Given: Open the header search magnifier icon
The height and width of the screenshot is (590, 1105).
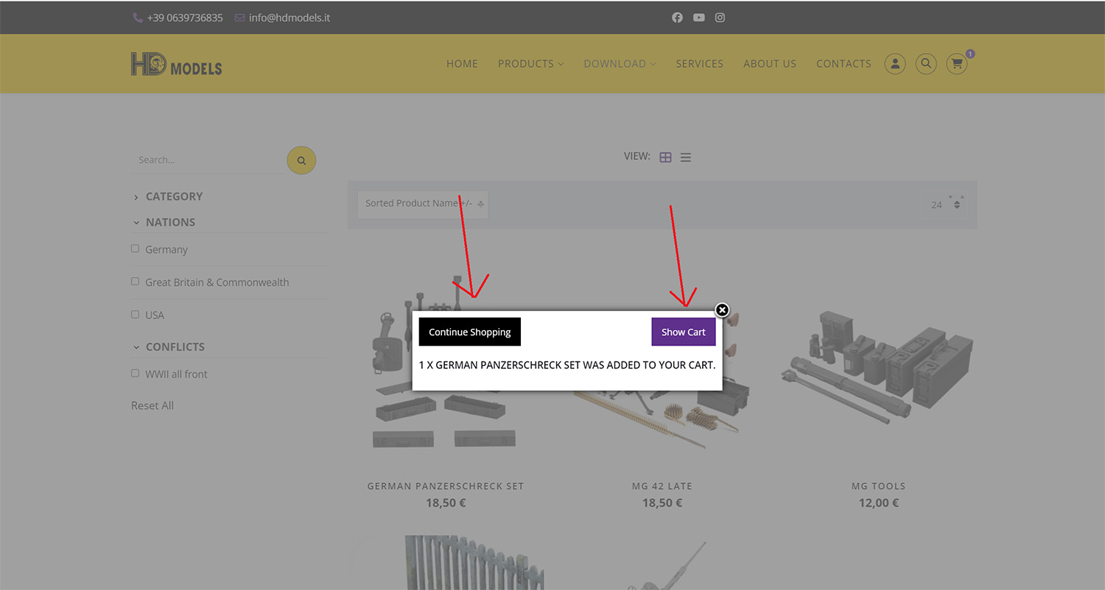Looking at the screenshot, I should pyautogui.click(x=926, y=64).
